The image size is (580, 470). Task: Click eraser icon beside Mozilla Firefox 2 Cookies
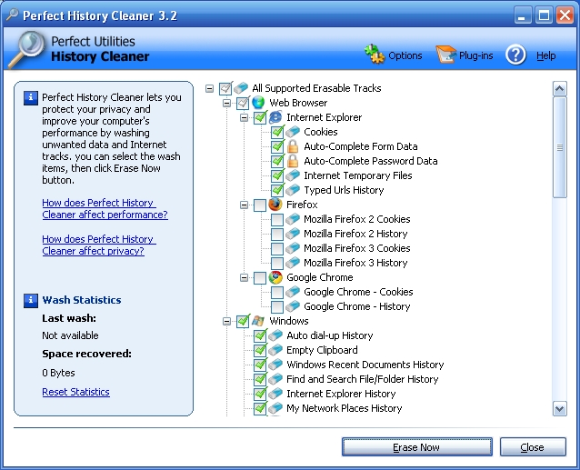pyautogui.click(x=293, y=219)
